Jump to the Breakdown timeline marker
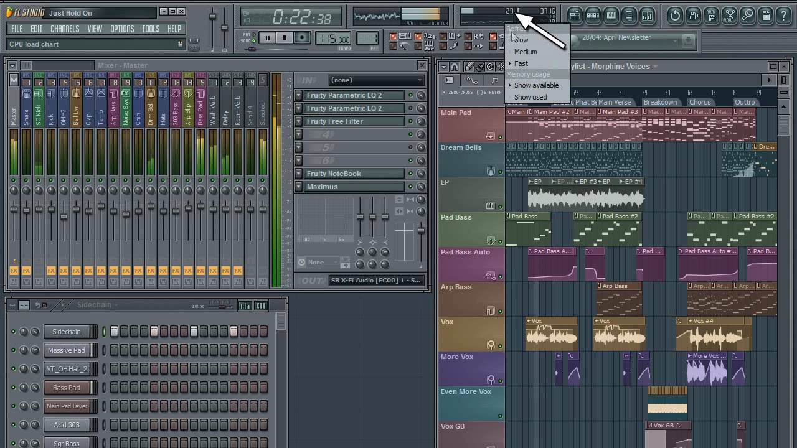797x448 pixels. pos(660,102)
